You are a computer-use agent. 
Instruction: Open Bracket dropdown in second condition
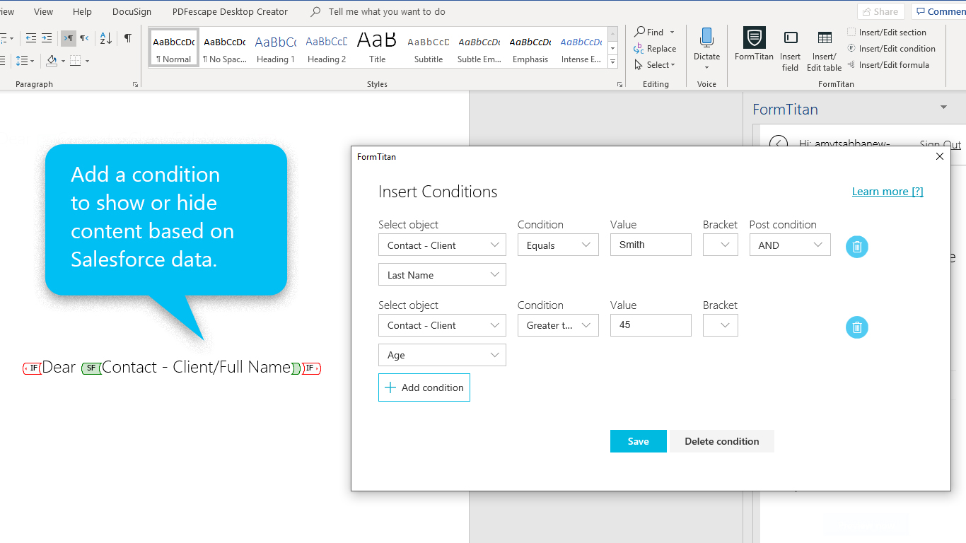pos(721,325)
